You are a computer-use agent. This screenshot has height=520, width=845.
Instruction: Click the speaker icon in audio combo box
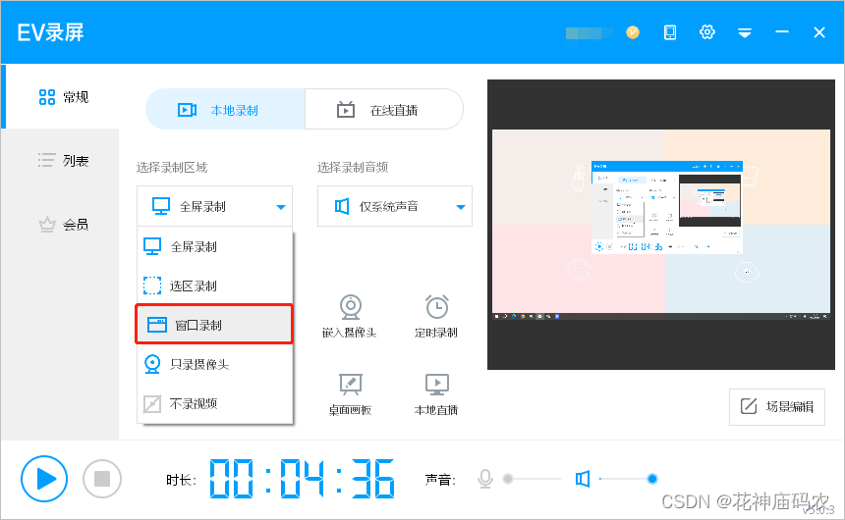(x=342, y=206)
